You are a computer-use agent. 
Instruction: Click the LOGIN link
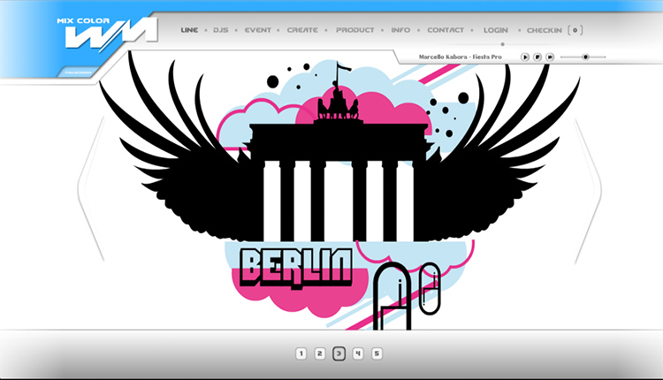click(496, 30)
